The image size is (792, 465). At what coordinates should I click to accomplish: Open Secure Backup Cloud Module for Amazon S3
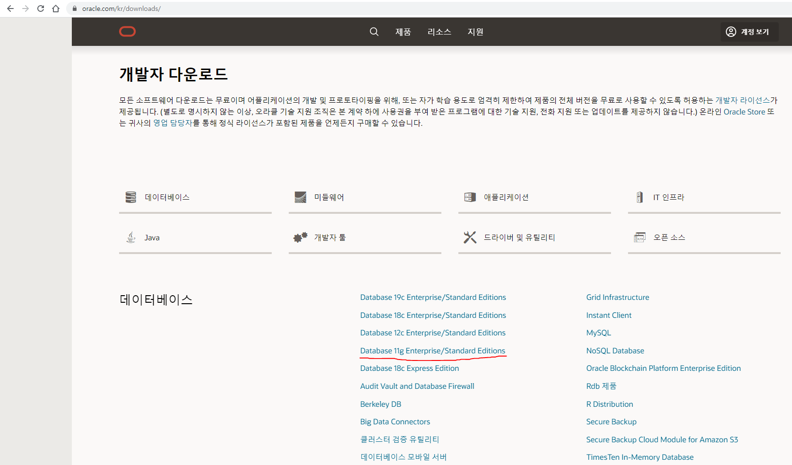tap(662, 439)
